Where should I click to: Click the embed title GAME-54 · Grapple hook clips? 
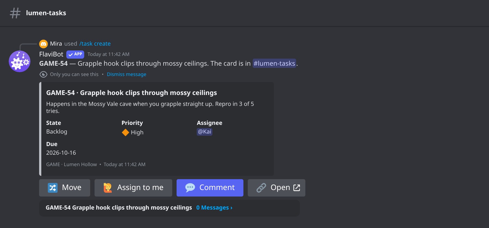[131, 93]
